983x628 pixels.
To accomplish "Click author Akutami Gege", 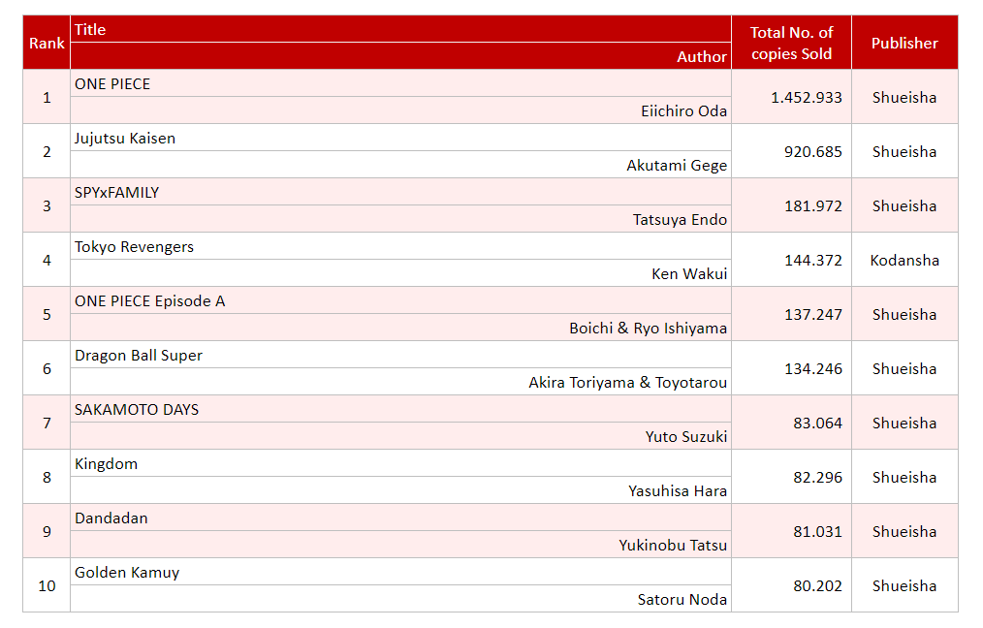I will [677, 166].
